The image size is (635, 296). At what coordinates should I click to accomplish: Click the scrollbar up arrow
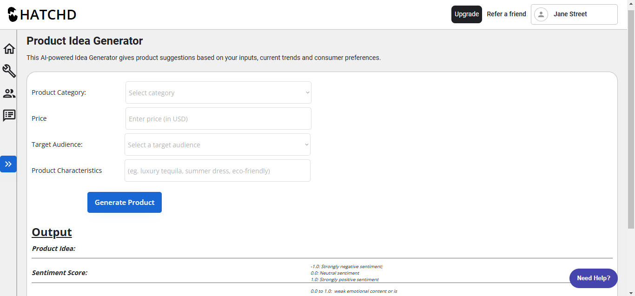tap(631, 4)
